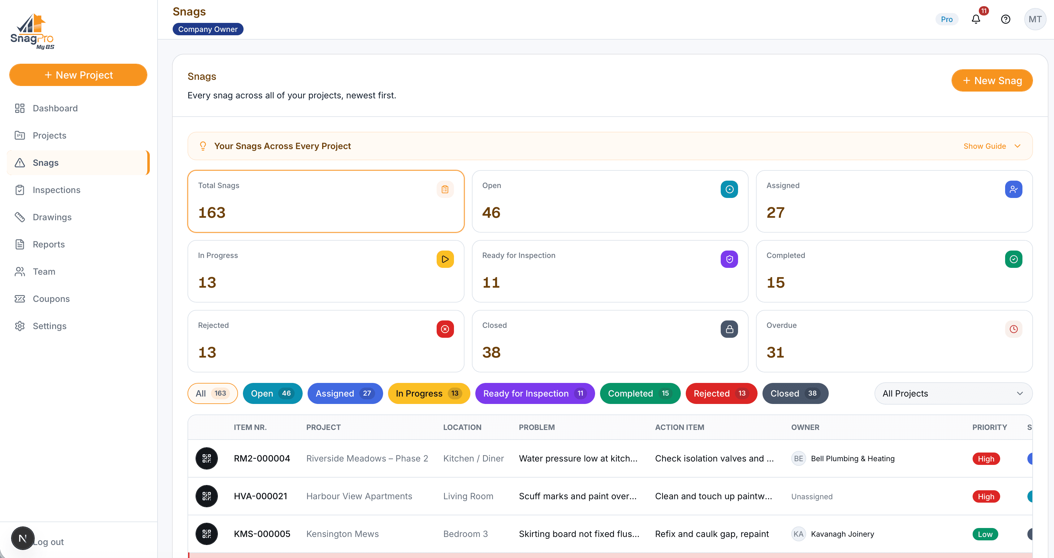Open Team in the sidebar
Screen dimensions: 1054x558
[x=78, y=272]
